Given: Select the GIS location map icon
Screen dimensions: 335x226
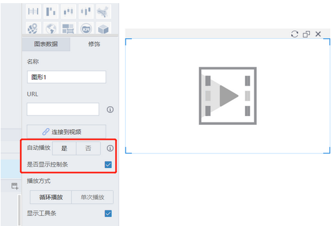Looking at the screenshot, I should pos(33,28).
